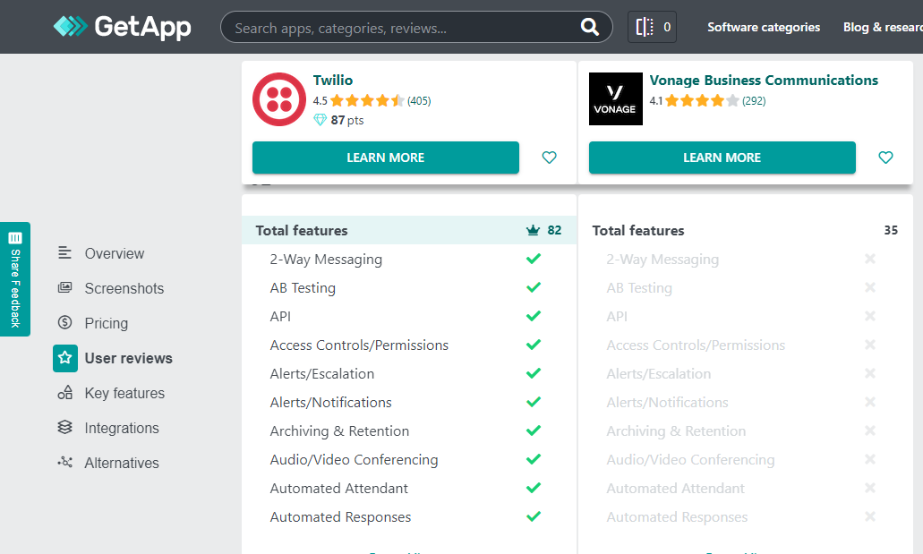Click the Twilio logo
The image size is (923, 554).
click(x=279, y=99)
